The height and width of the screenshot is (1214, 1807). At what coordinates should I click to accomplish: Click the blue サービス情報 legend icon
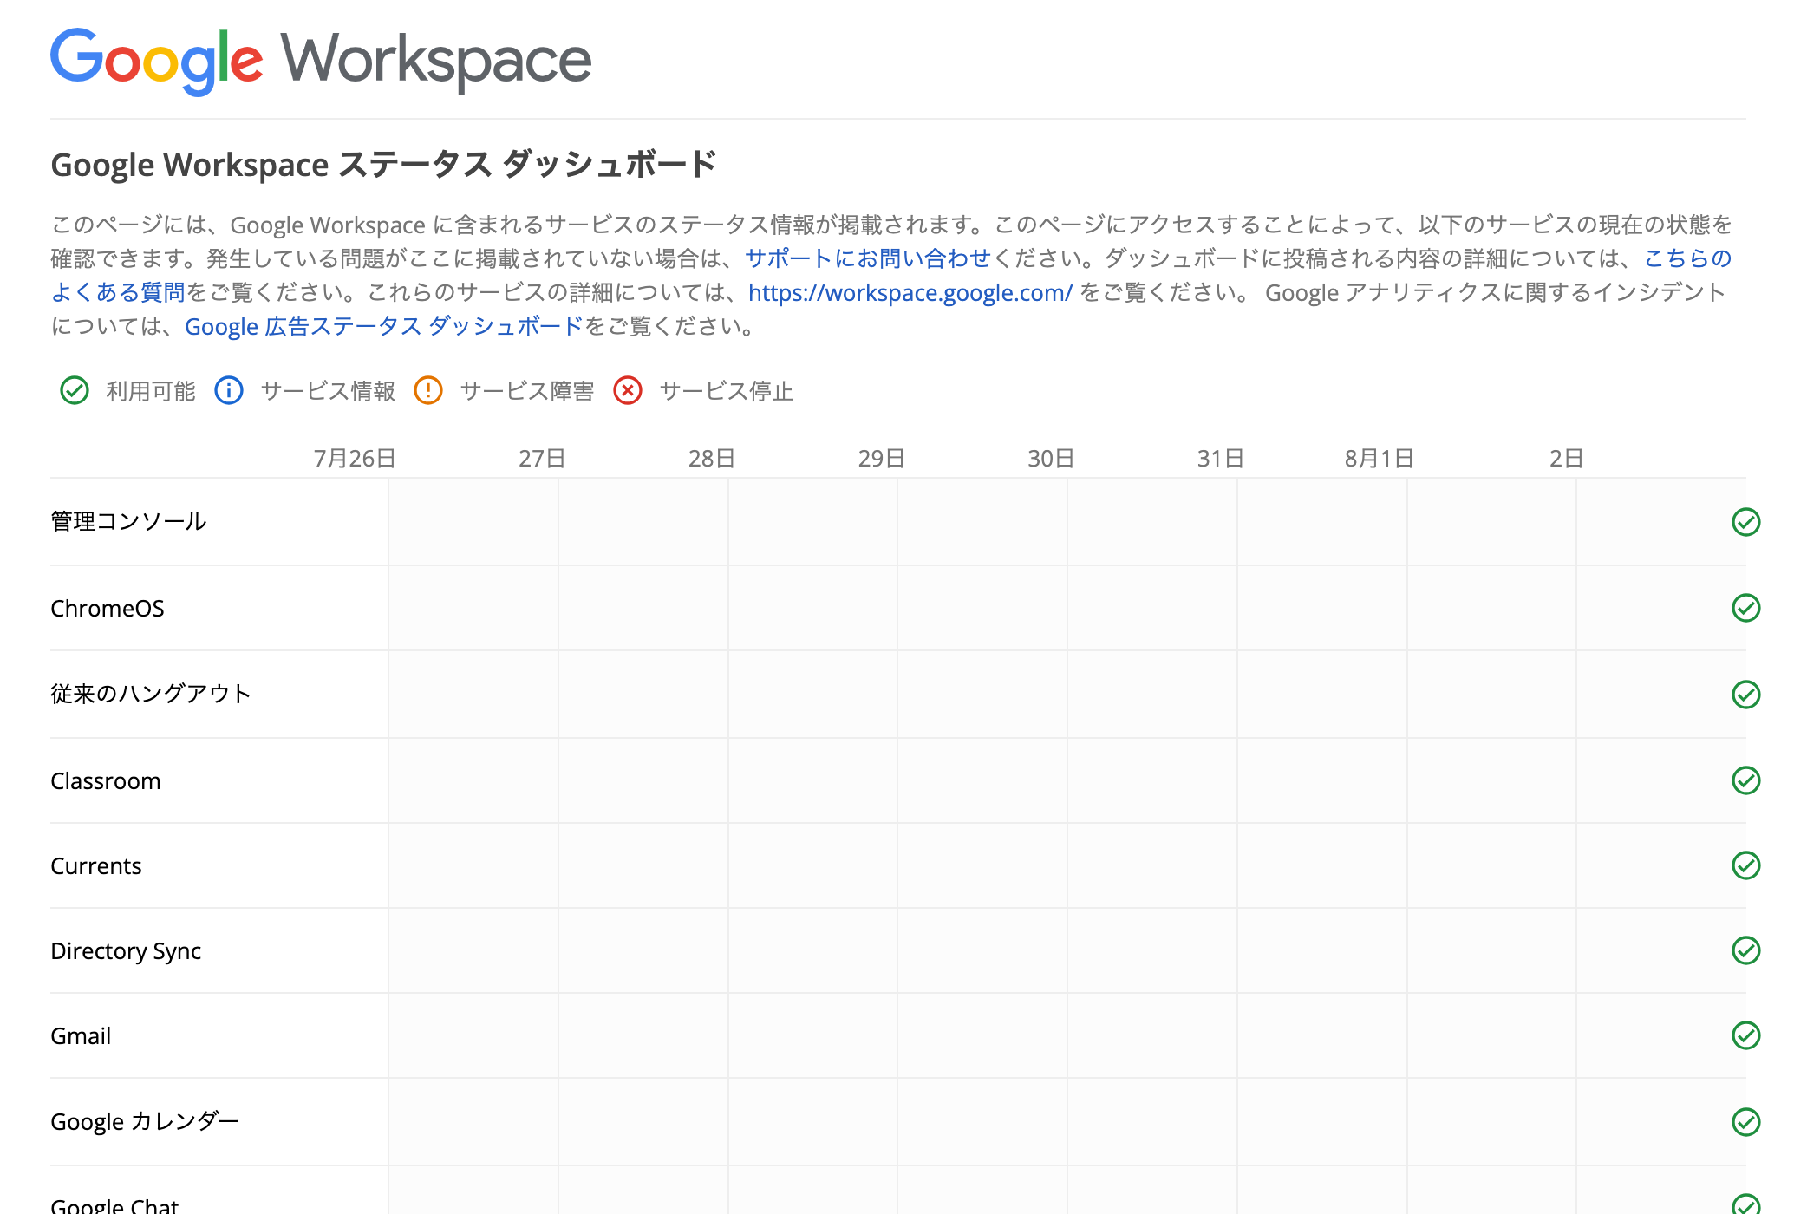point(229,390)
